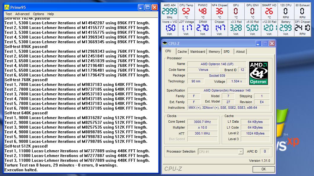Click the Brand ID value '12'
Image resolution: width=314 pixels, height=176 pixels.
click(x=242, y=70)
